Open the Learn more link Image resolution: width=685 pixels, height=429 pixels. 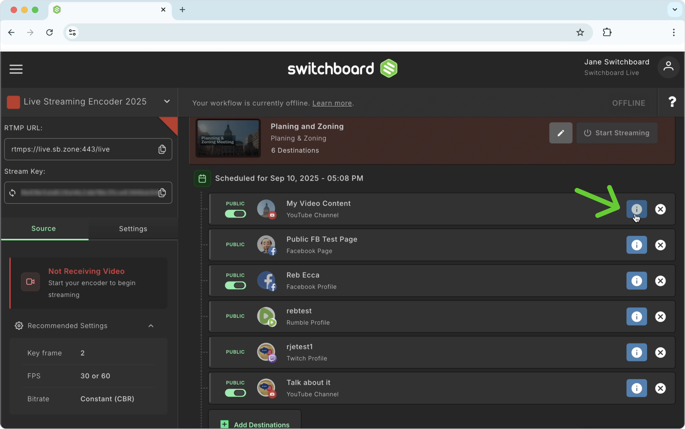[x=332, y=103]
